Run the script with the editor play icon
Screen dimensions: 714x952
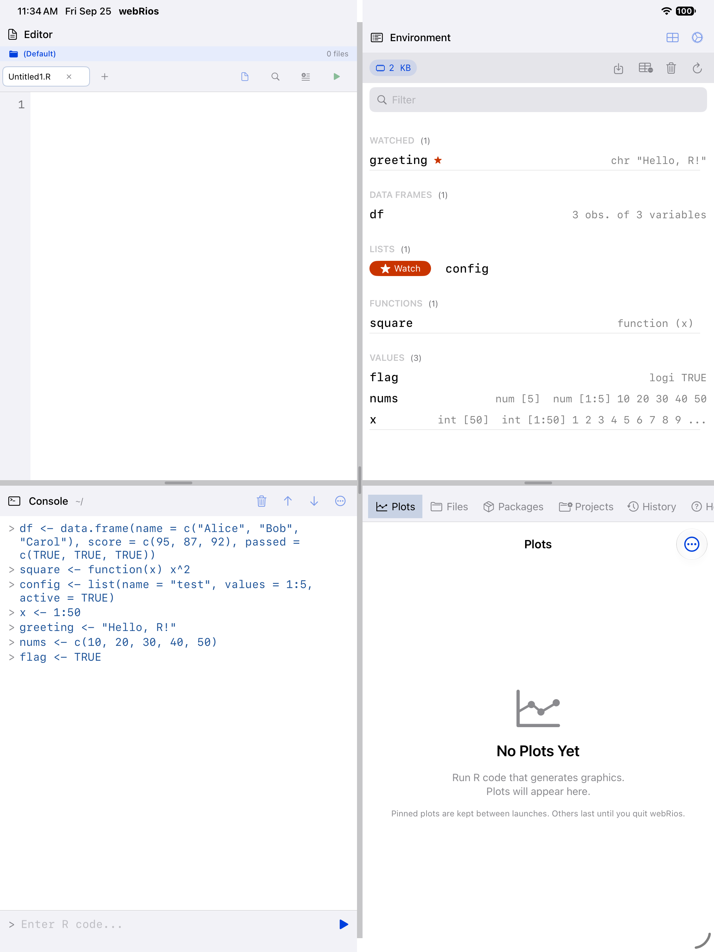(x=337, y=76)
